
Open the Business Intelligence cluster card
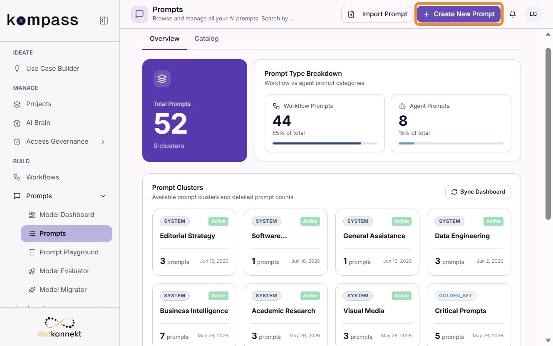pyautogui.click(x=194, y=315)
